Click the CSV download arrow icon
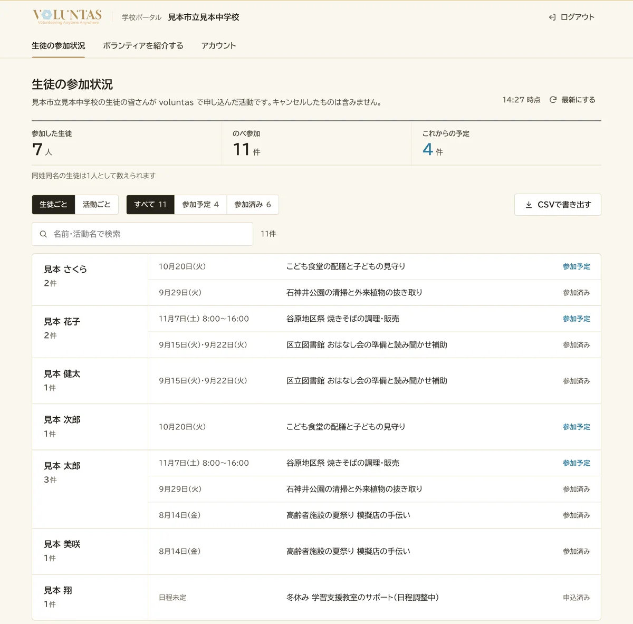The image size is (633, 624). pyautogui.click(x=529, y=205)
